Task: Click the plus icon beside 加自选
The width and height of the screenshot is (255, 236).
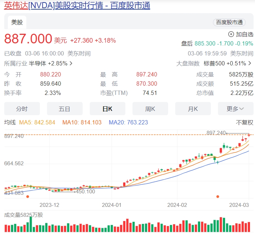Action: tap(231, 34)
